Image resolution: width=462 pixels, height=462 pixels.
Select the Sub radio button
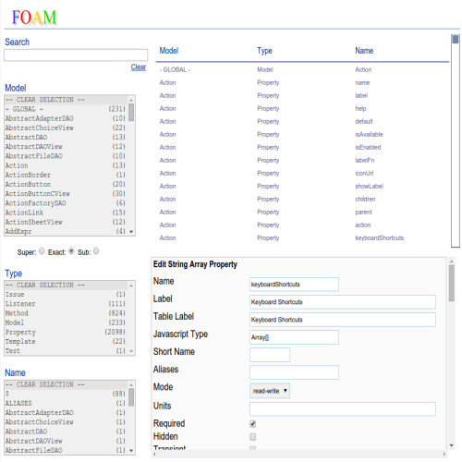tap(96, 250)
